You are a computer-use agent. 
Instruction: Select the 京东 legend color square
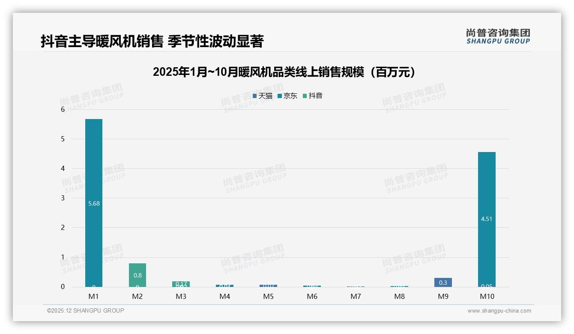[280, 96]
